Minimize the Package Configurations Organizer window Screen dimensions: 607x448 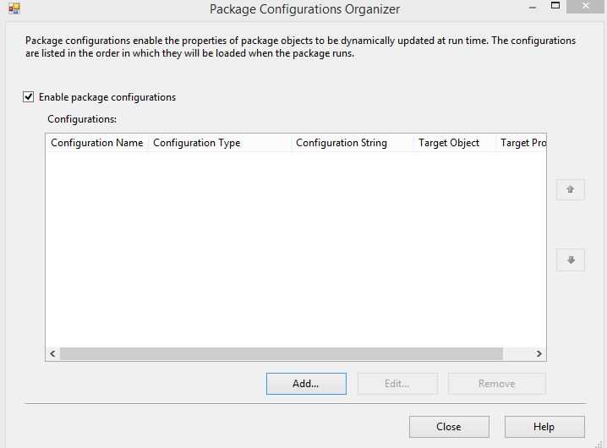point(533,7)
